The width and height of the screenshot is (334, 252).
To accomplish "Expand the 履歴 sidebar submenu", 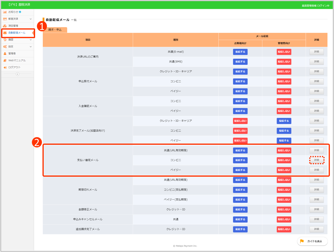I will (x=31, y=40).
